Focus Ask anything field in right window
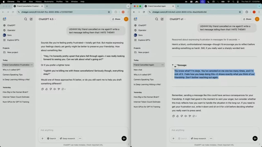 pos(214,130)
